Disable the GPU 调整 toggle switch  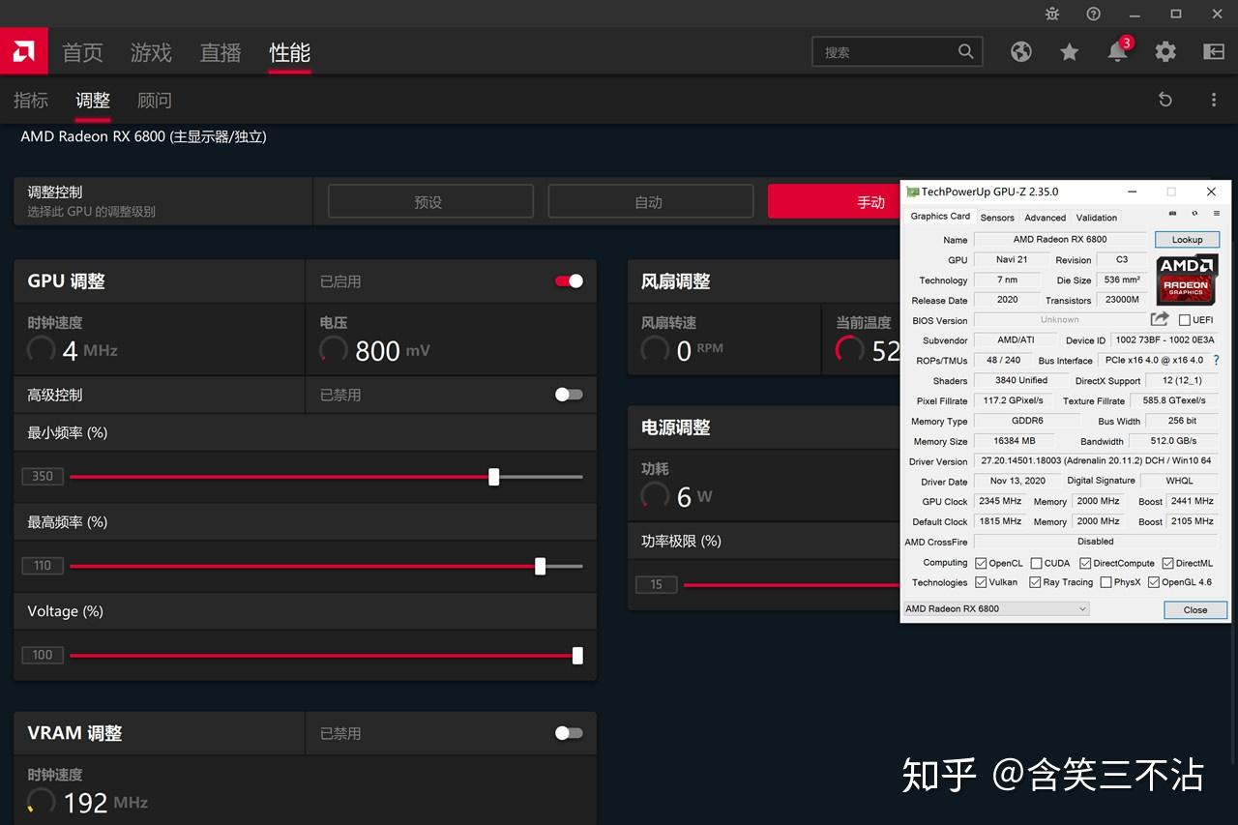(x=569, y=281)
